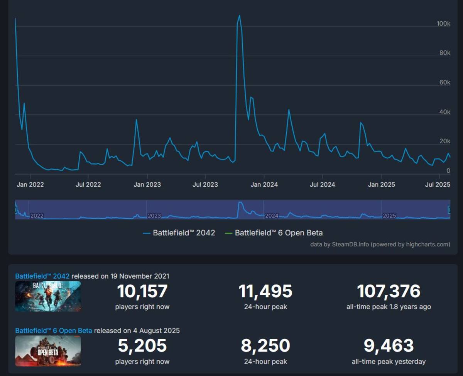Click the 60k y-axis label

click(445, 82)
